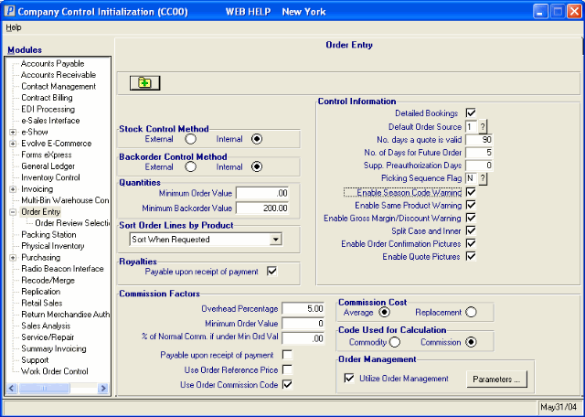585x417 pixels.
Task: Select External Stock Control Method
Action: [x=190, y=139]
